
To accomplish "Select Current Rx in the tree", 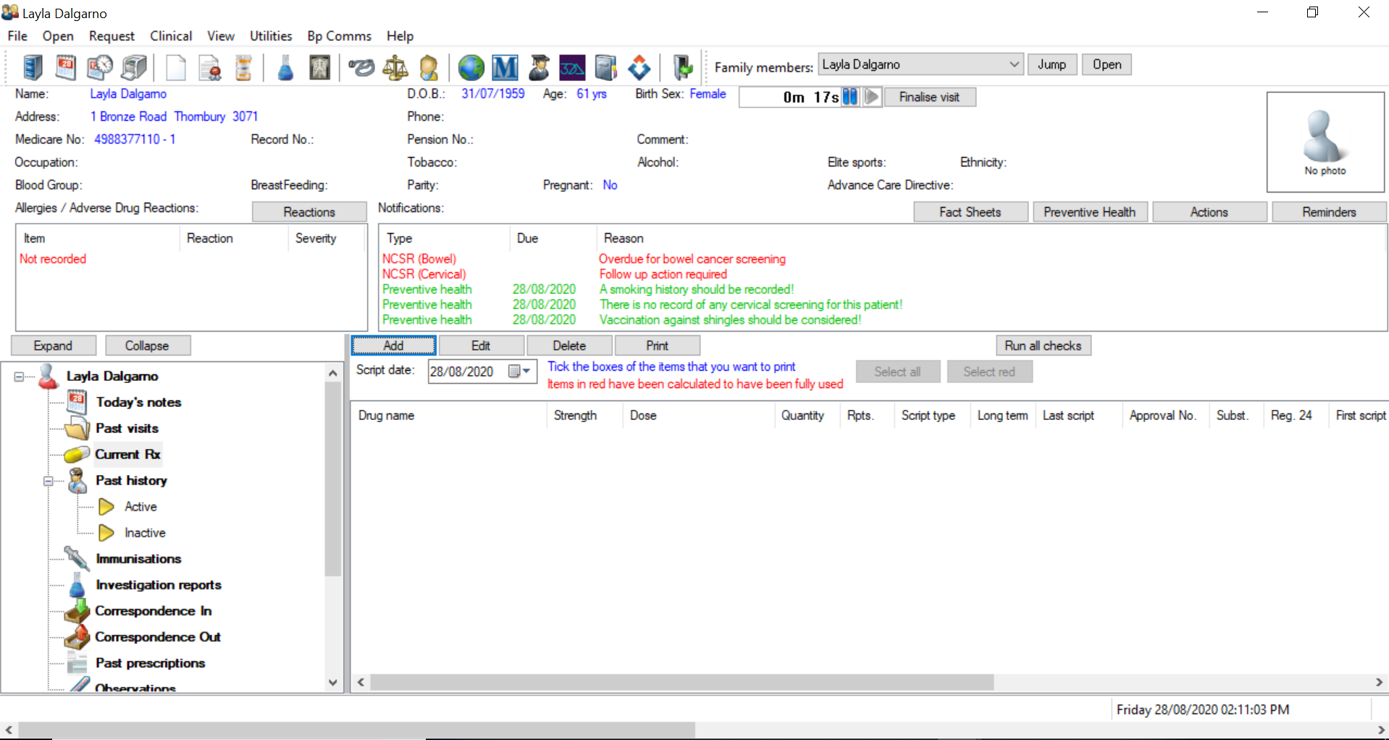I will click(x=127, y=454).
